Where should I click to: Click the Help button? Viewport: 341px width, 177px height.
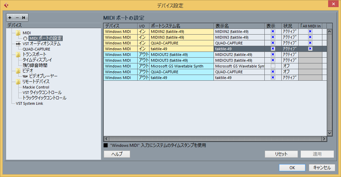coord(117,154)
